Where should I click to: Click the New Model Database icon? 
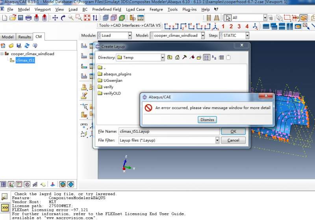tap(4, 18)
